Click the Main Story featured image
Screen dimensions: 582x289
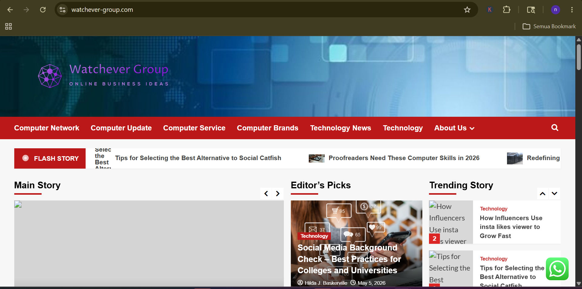pyautogui.click(x=149, y=243)
